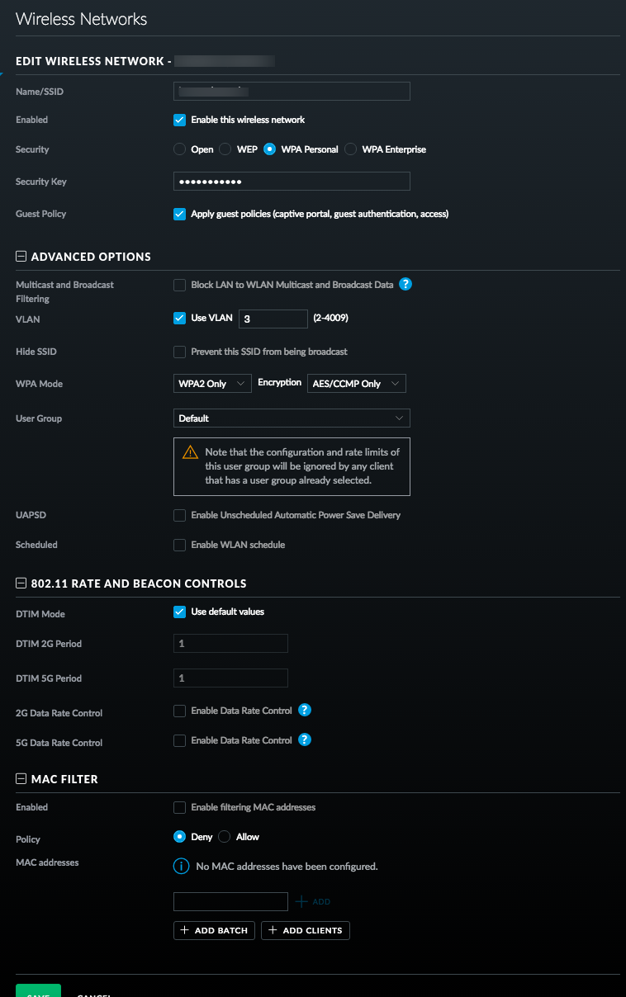Uncheck Enable this wireless network
The image size is (626, 997).
pos(179,120)
